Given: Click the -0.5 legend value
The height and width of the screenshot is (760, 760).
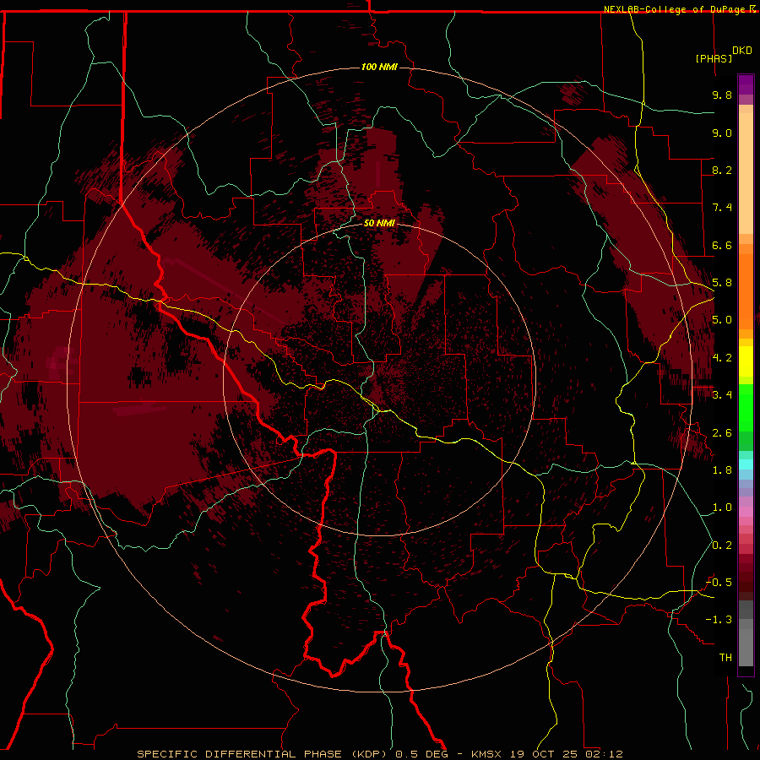Looking at the screenshot, I should click(x=719, y=583).
